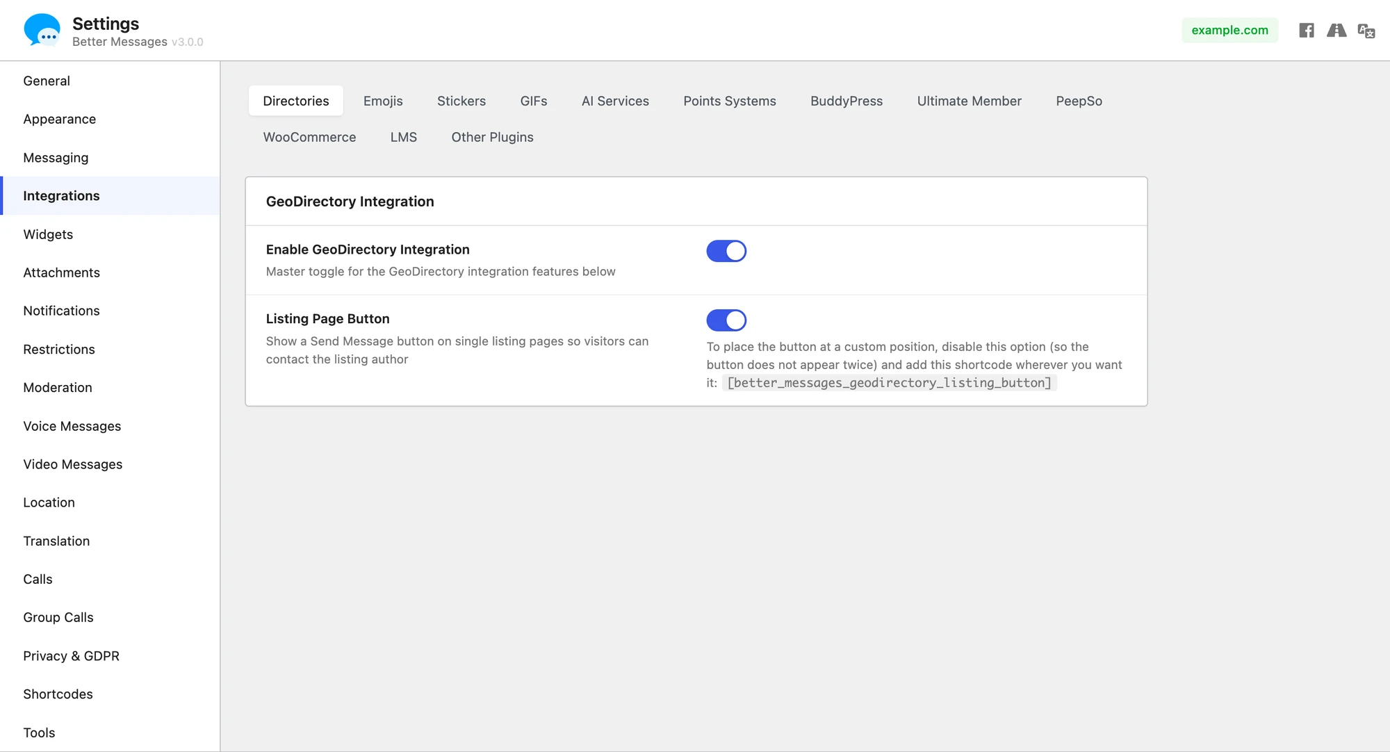This screenshot has width=1390, height=752.
Task: Click the roadmap road icon in header
Action: 1336,31
